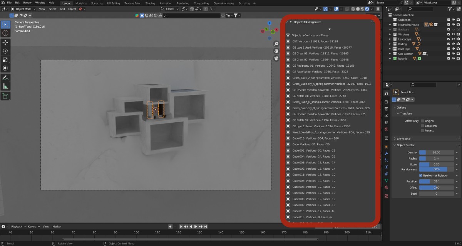Open the Object Data green triangle tab
This screenshot has height=246, width=462.
coord(387,180)
